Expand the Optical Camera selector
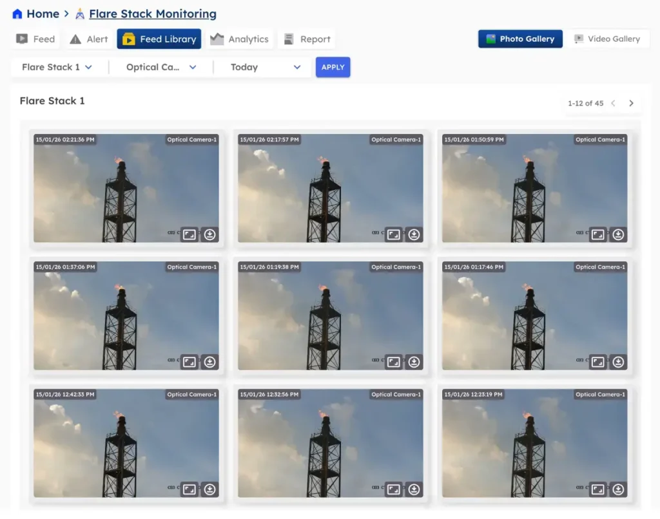Image resolution: width=660 pixels, height=519 pixels. point(160,67)
